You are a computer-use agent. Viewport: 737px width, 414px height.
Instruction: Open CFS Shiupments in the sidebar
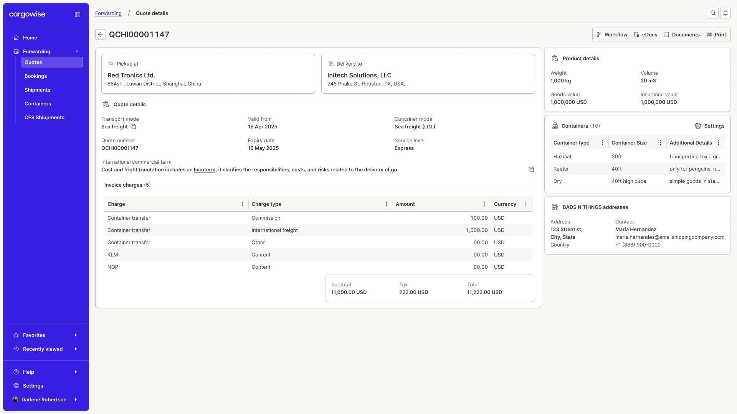coord(52,117)
